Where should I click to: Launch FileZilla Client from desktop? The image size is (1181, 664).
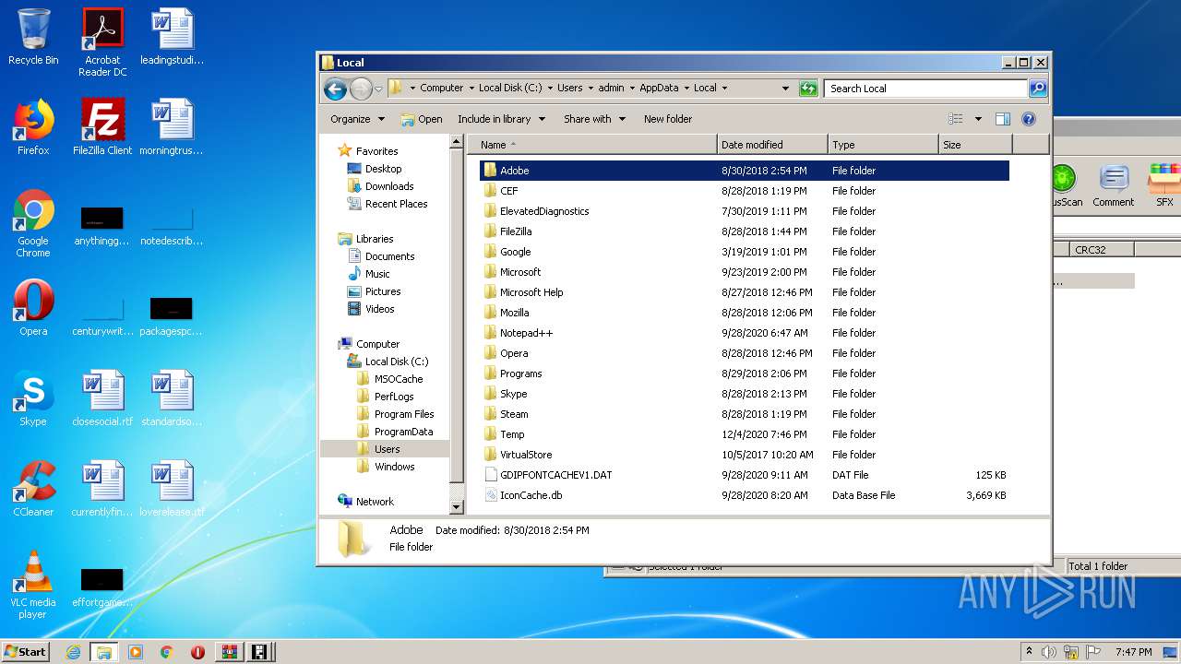coord(102,126)
